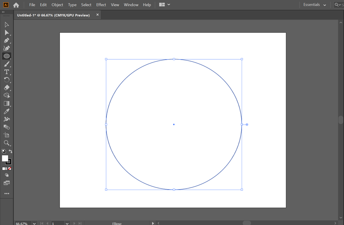Open the Object menu
344x225 pixels.
click(57, 5)
